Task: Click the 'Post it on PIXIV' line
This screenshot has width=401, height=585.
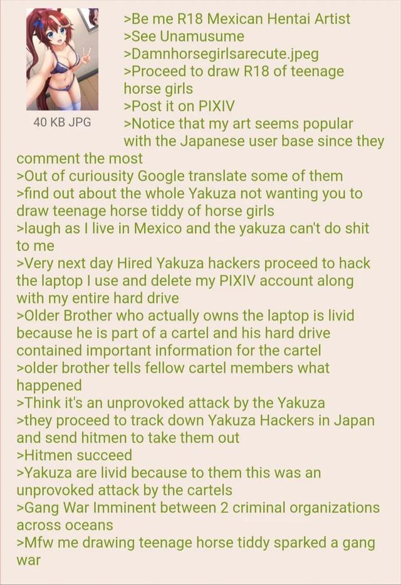Action: (x=179, y=107)
